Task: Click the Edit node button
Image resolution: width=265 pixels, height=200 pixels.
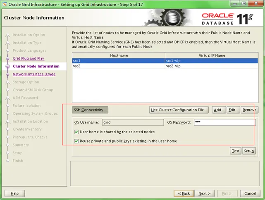Action: click(233, 110)
